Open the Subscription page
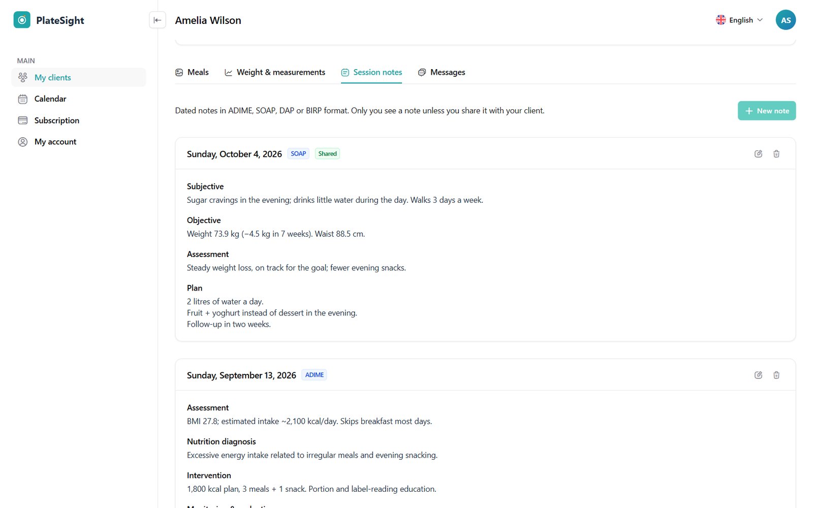The height and width of the screenshot is (508, 813). click(x=79, y=120)
